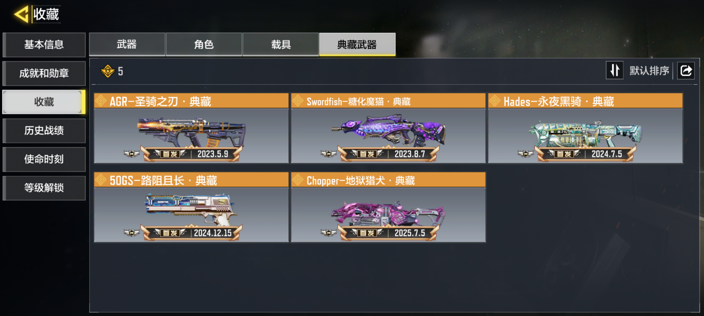Open the 载具 tab

pos(281,44)
